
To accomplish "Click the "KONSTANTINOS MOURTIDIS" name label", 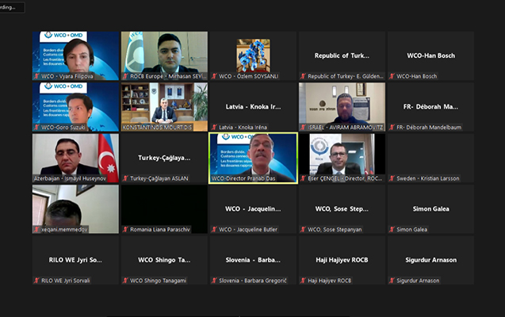I will point(157,128).
